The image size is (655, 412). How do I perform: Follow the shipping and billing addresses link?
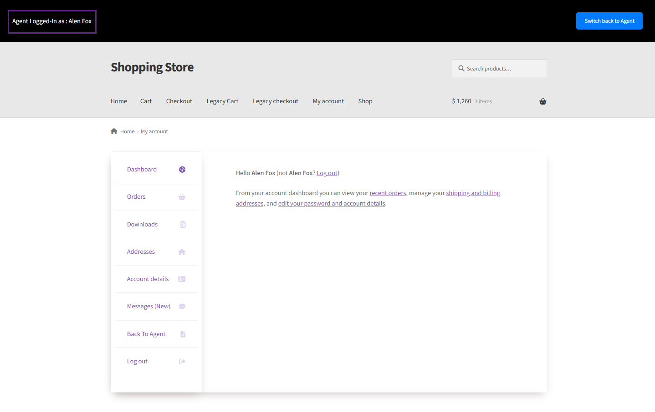(473, 193)
